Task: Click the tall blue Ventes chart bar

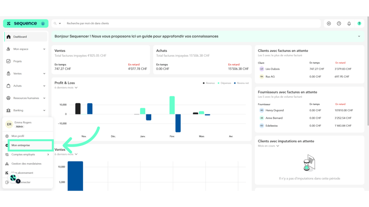Action: 75,176
